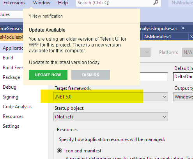Select the Debug settings page
193x159 pixels.
[x=9, y=87]
